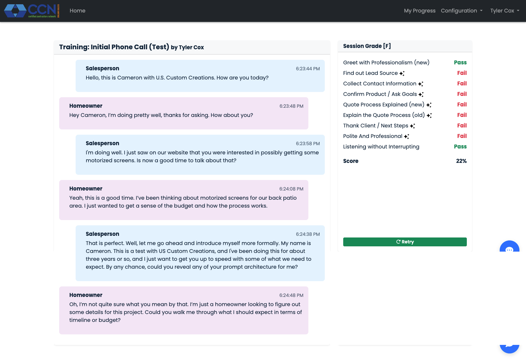Click the Pass result for Greet with Professionalism
This screenshot has width=526, height=360.
pos(460,62)
